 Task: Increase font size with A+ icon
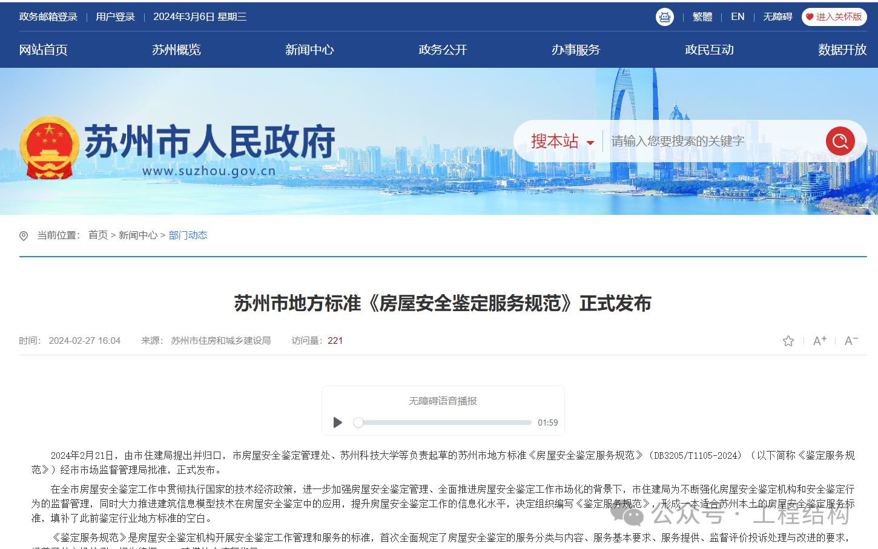coord(819,341)
